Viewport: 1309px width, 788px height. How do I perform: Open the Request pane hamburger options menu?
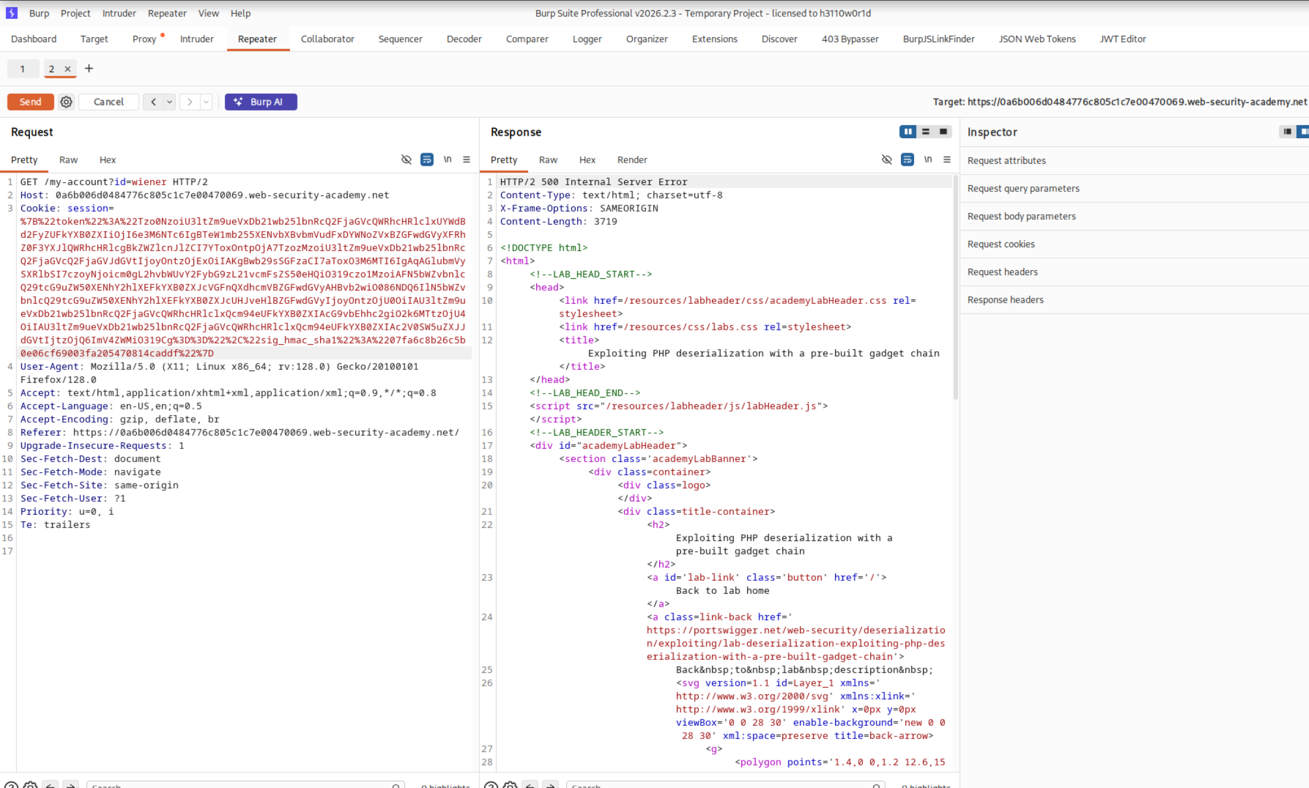(466, 159)
